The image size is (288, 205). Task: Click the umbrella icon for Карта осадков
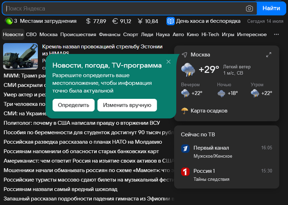pos(185,111)
